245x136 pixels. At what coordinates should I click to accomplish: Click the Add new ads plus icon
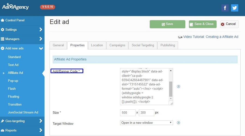(x=2, y=48)
